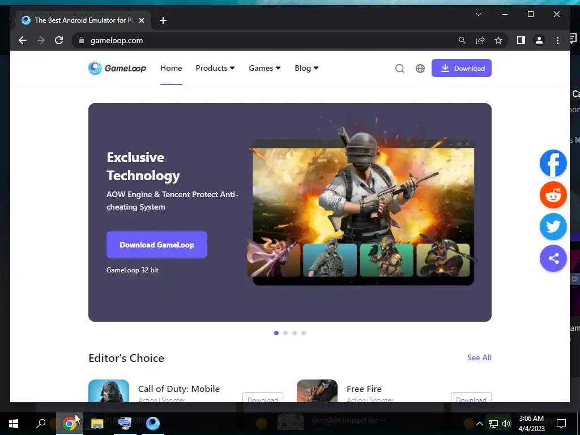Share the page on Facebook
The height and width of the screenshot is (435, 580).
coord(553,163)
